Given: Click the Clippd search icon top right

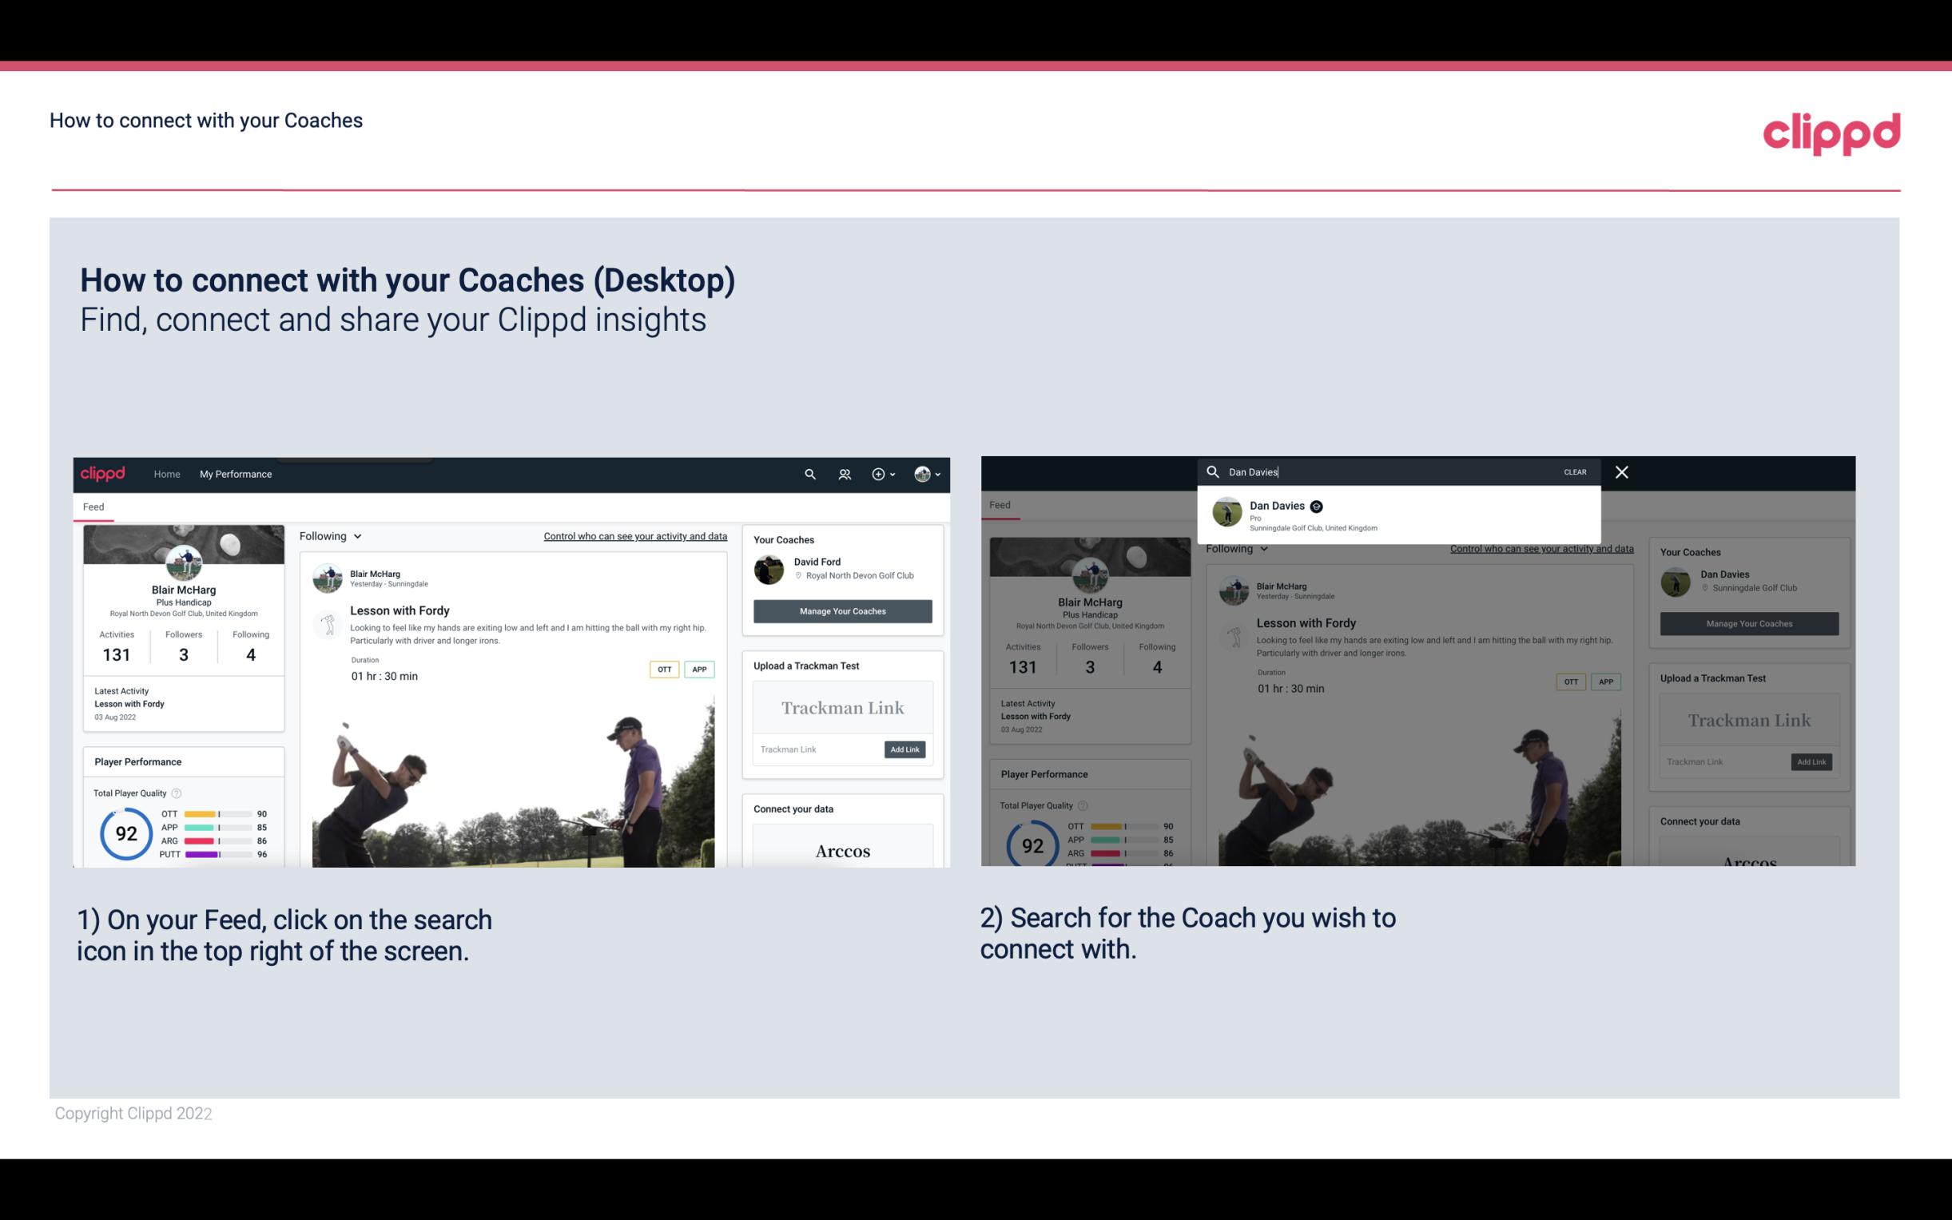Looking at the screenshot, I should [x=808, y=474].
